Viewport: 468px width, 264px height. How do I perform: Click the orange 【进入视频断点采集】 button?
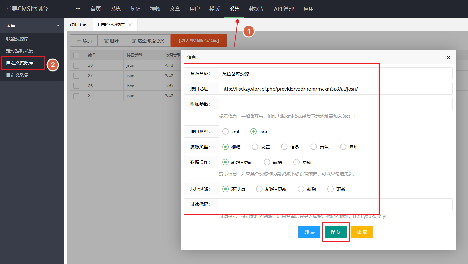point(199,41)
